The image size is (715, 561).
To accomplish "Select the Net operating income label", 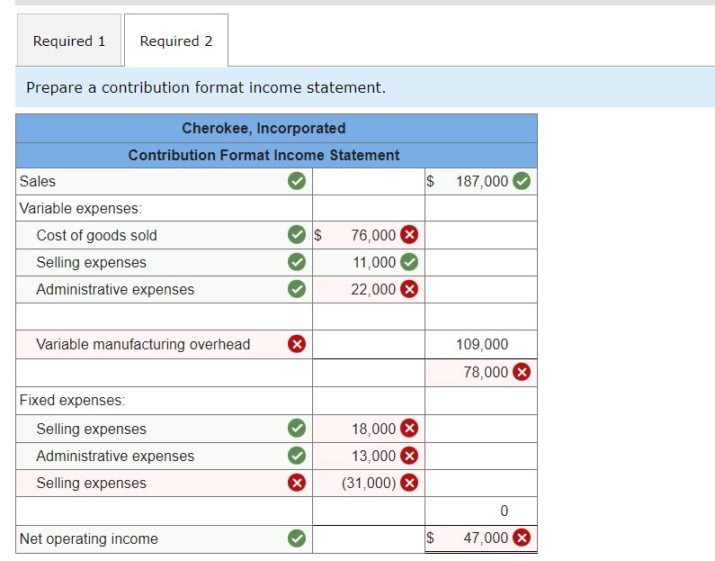I will pos(89,538).
